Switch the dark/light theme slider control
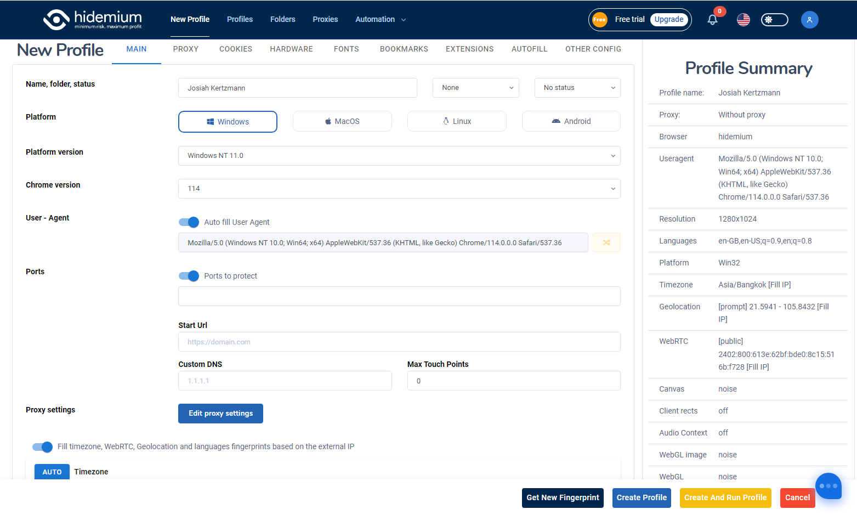 click(x=774, y=19)
